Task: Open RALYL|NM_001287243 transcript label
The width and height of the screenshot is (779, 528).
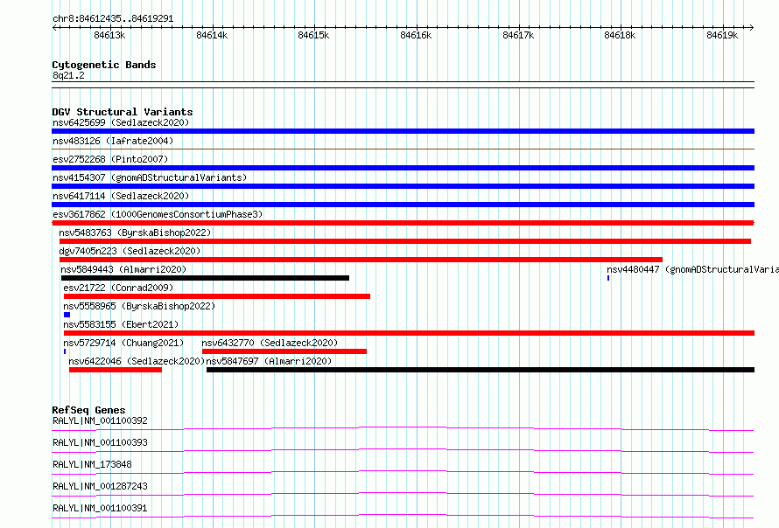Action: 100,486
